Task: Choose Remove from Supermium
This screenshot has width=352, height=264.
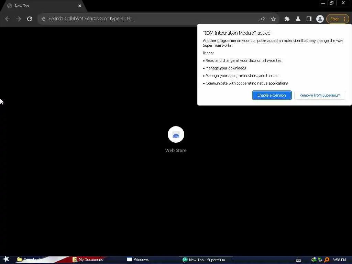Action: point(320,95)
